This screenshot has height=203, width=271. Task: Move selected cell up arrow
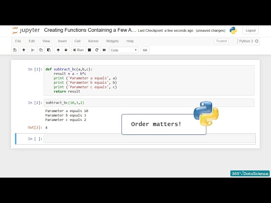tap(58, 50)
